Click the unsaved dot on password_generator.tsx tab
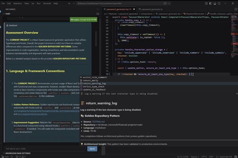The image size is (238, 158). (x=134, y=9)
